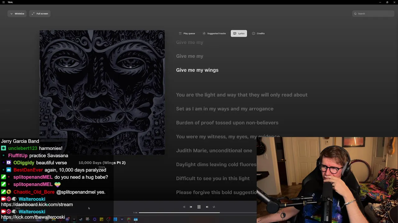Image resolution: width=398 pixels, height=223 pixels.
Task: Open the yellow Sticky Notes taskbar icon
Action: click(101, 219)
